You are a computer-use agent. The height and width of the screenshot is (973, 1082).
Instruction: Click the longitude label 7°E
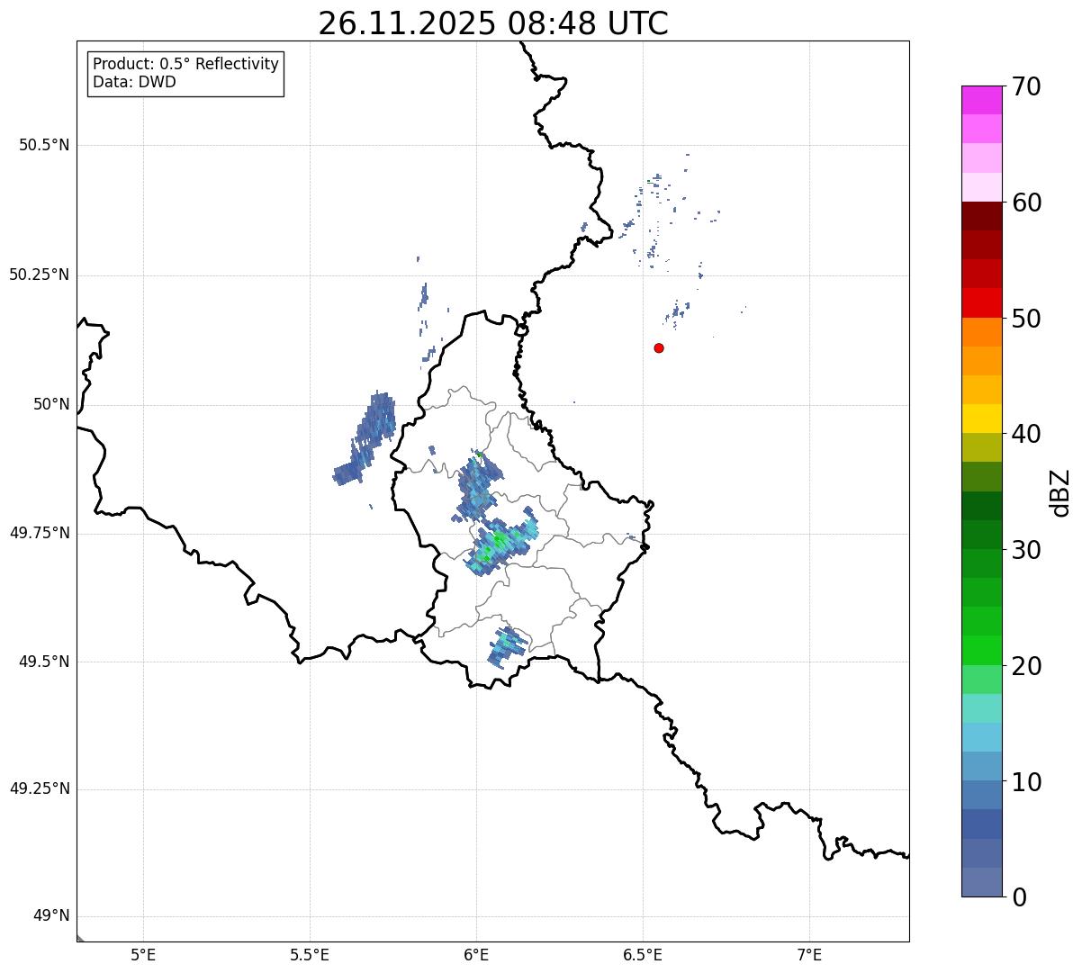pos(809,954)
